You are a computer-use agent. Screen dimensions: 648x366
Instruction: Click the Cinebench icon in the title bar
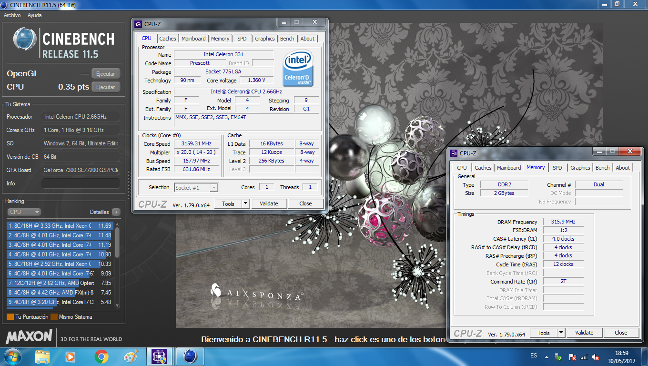coord(5,5)
